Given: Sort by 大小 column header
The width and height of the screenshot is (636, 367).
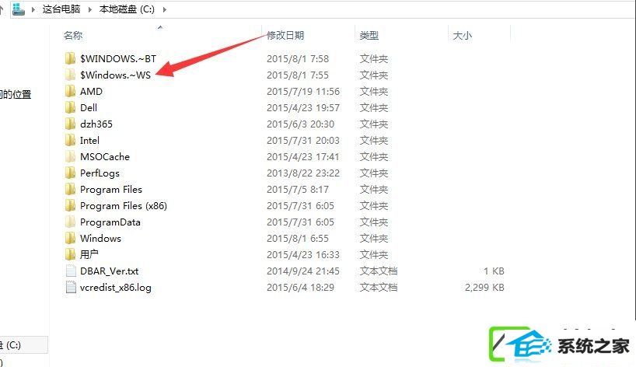Looking at the screenshot, I should coord(463,35).
